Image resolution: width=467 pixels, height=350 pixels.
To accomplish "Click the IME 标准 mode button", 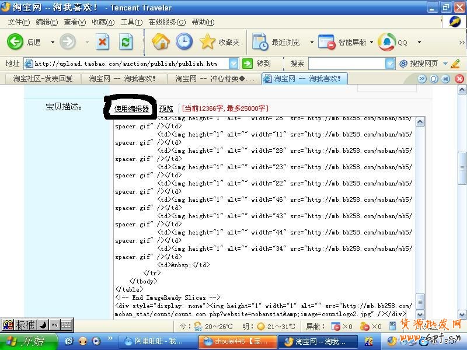I will [x=25, y=325].
